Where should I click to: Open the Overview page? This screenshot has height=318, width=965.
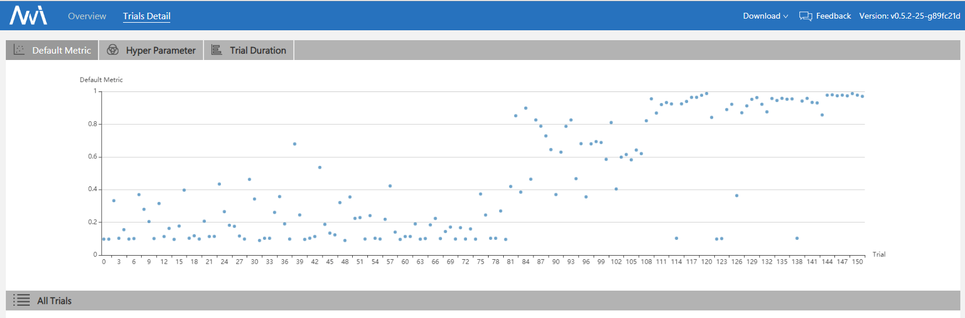click(x=87, y=16)
